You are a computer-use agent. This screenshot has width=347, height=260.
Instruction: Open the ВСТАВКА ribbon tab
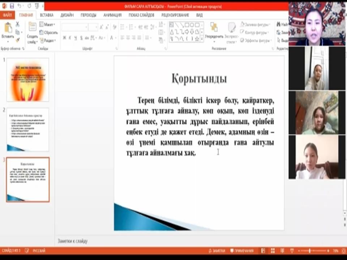click(x=47, y=15)
